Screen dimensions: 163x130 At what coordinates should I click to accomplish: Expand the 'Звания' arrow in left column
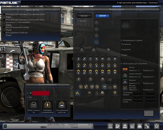[x=78, y=21]
